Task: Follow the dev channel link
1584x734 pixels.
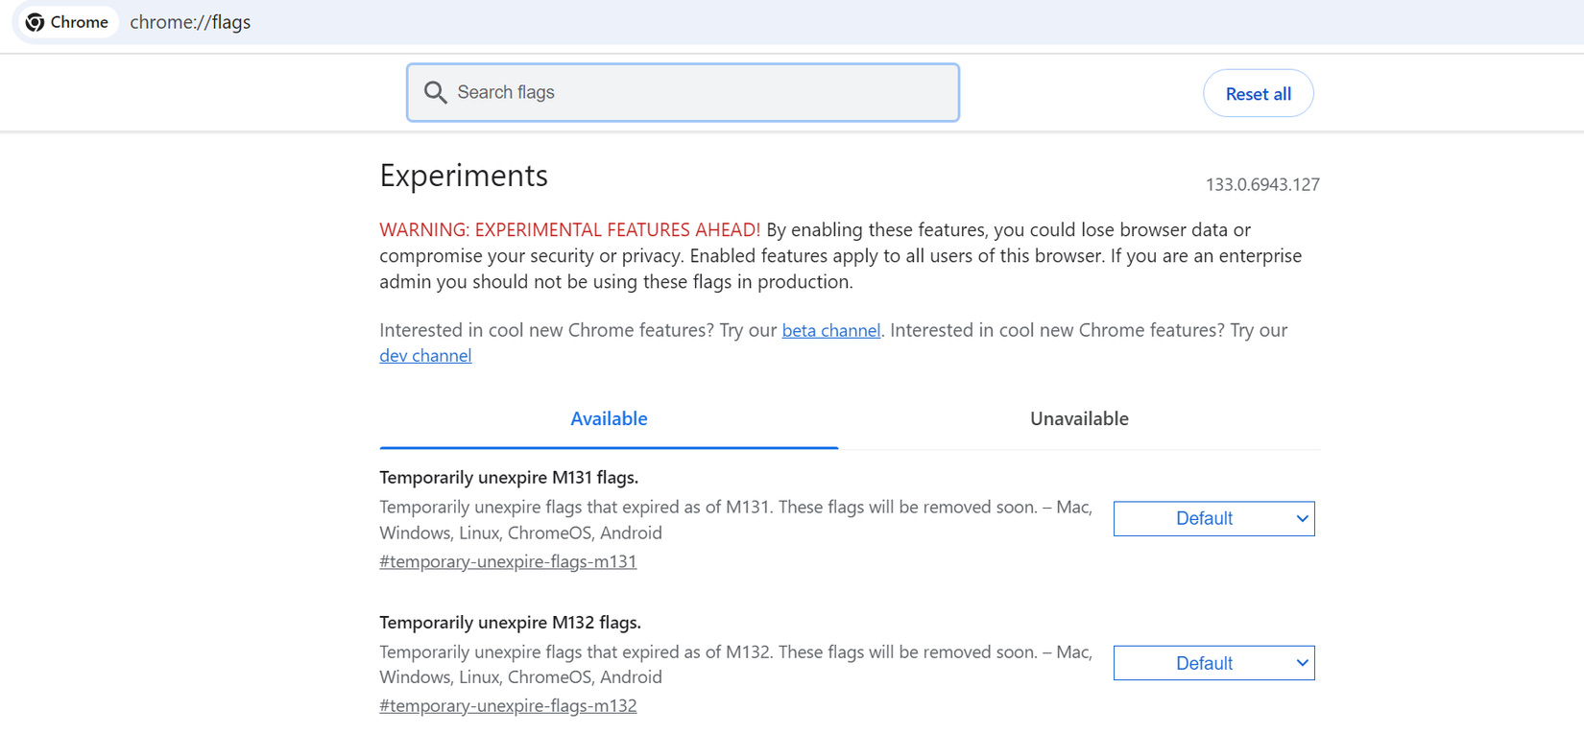Action: point(425,356)
